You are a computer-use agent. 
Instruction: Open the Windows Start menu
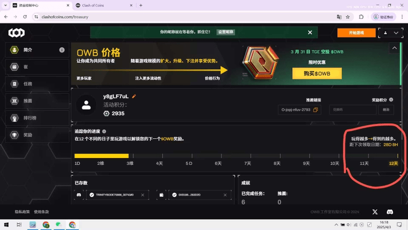point(6,225)
